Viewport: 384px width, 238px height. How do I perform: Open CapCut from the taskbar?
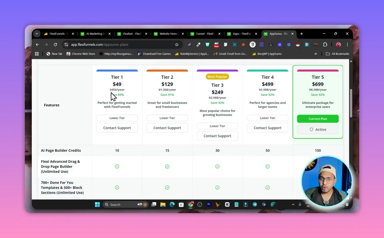pyautogui.click(x=227, y=204)
